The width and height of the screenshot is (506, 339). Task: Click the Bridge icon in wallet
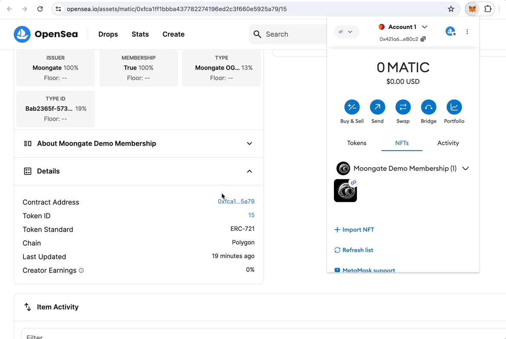point(428,107)
